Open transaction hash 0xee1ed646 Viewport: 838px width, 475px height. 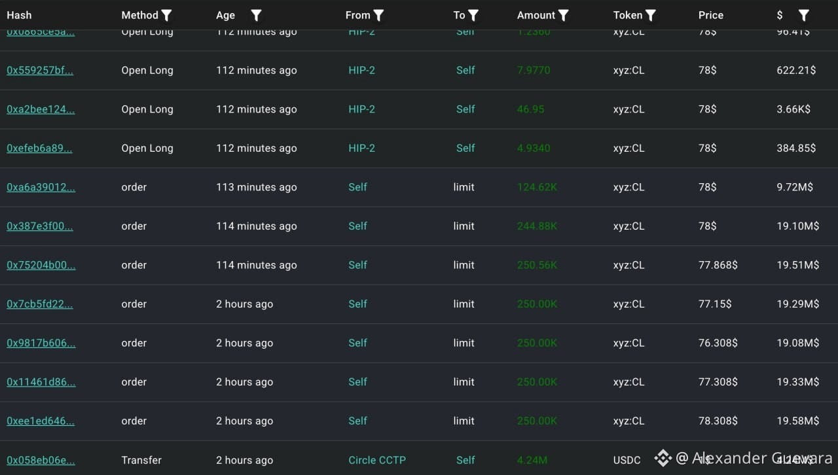(41, 421)
